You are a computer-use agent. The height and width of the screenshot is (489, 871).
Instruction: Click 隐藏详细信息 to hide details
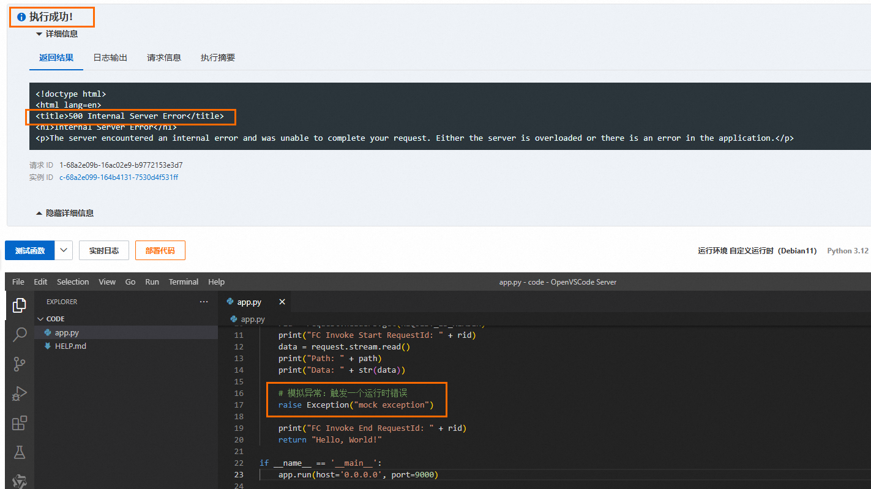click(64, 213)
